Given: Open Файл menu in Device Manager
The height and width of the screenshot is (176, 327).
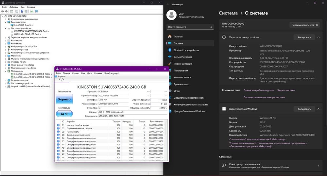Looking at the screenshot, I should coord(4,7).
